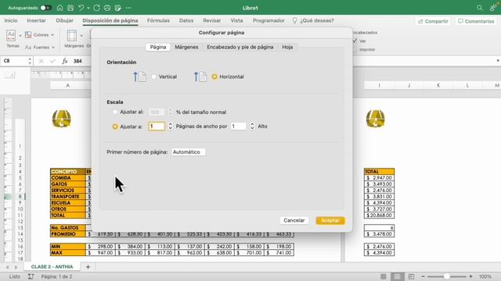This screenshot has width=501, height=281.
Task: Switch to the Fórmulas ribbon tab
Action: (158, 20)
